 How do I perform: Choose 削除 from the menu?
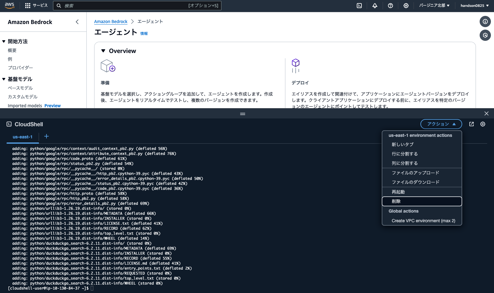tap(422, 201)
